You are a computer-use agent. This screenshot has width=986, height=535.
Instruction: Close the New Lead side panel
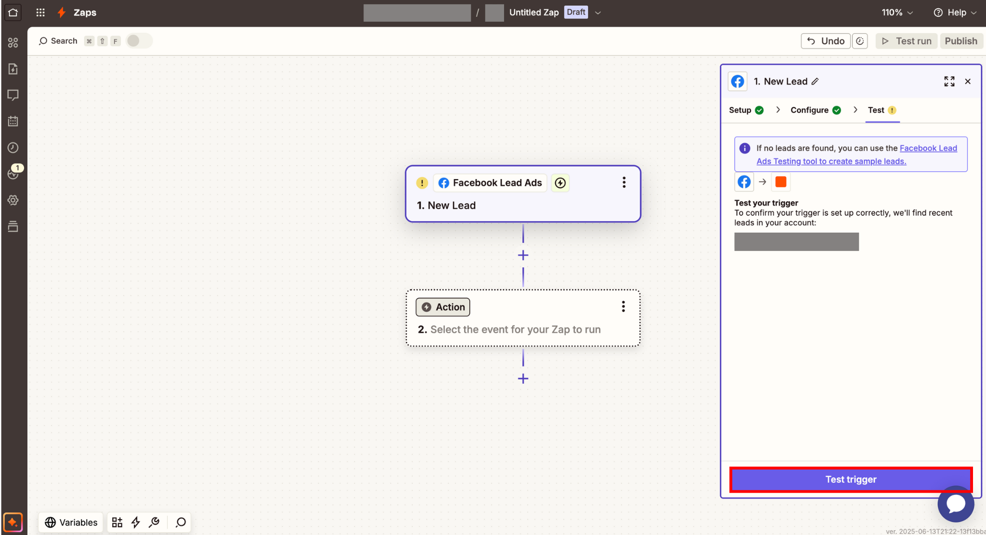[x=968, y=81]
